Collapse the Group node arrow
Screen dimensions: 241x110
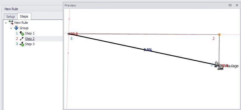pyautogui.click(x=11, y=29)
